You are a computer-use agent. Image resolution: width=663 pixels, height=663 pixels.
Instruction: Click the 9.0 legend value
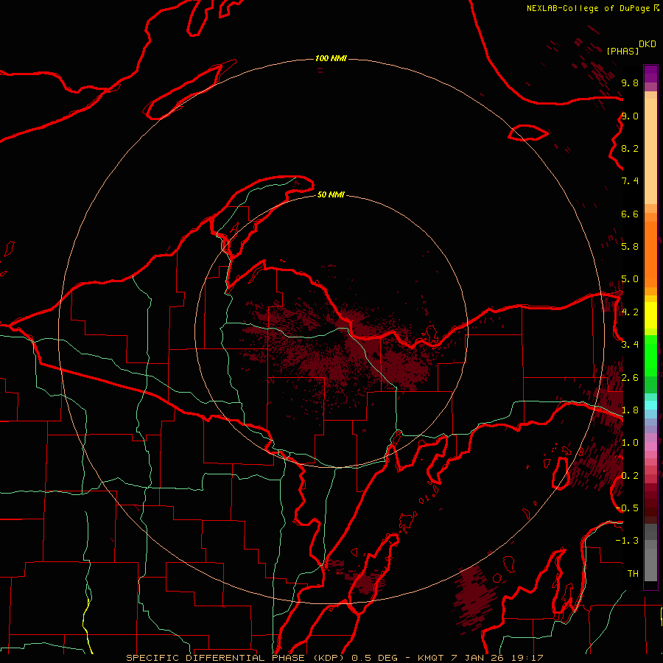click(630, 116)
